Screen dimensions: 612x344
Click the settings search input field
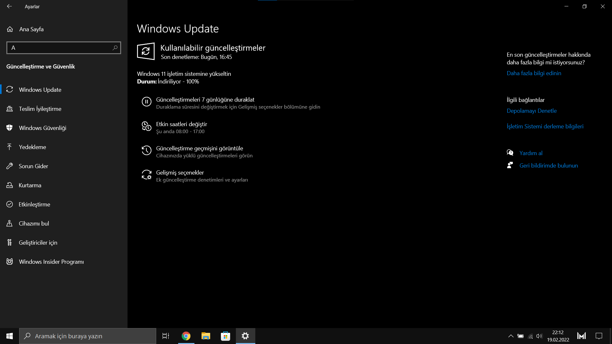pyautogui.click(x=64, y=48)
